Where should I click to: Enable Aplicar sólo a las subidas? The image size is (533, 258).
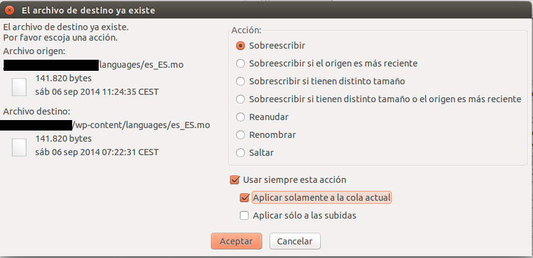(x=298, y=216)
